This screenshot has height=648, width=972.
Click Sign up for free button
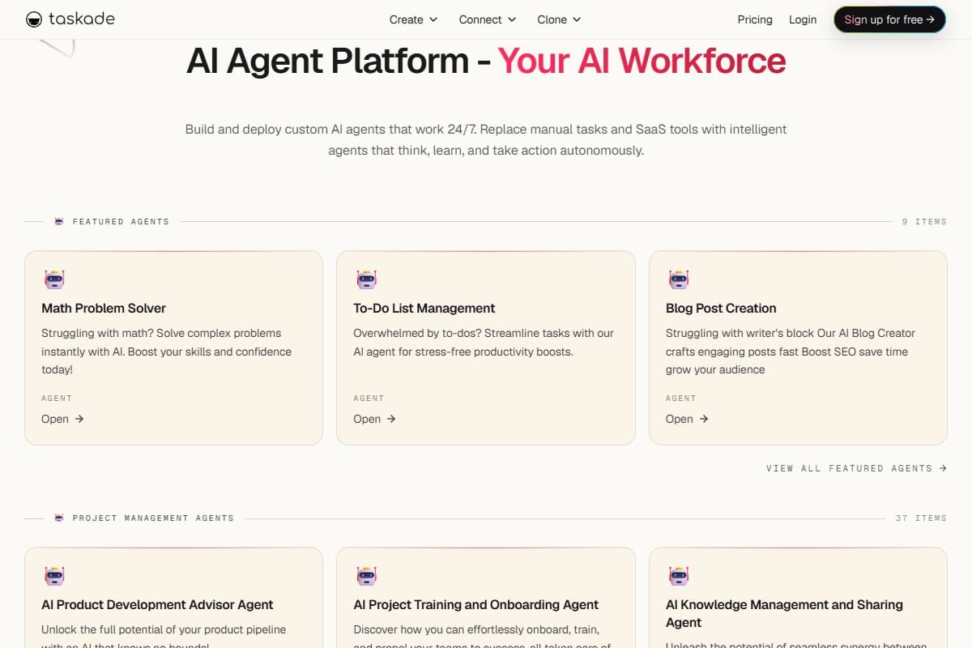[x=889, y=19]
